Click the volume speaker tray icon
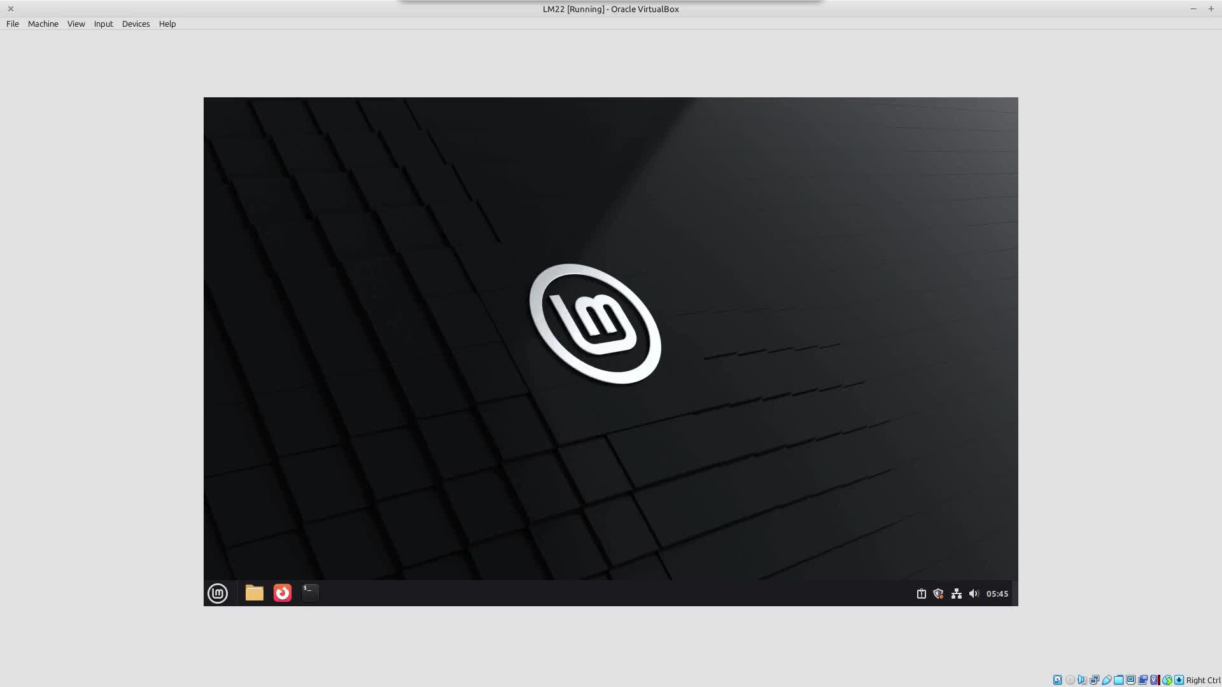This screenshot has height=687, width=1222. [x=974, y=593]
